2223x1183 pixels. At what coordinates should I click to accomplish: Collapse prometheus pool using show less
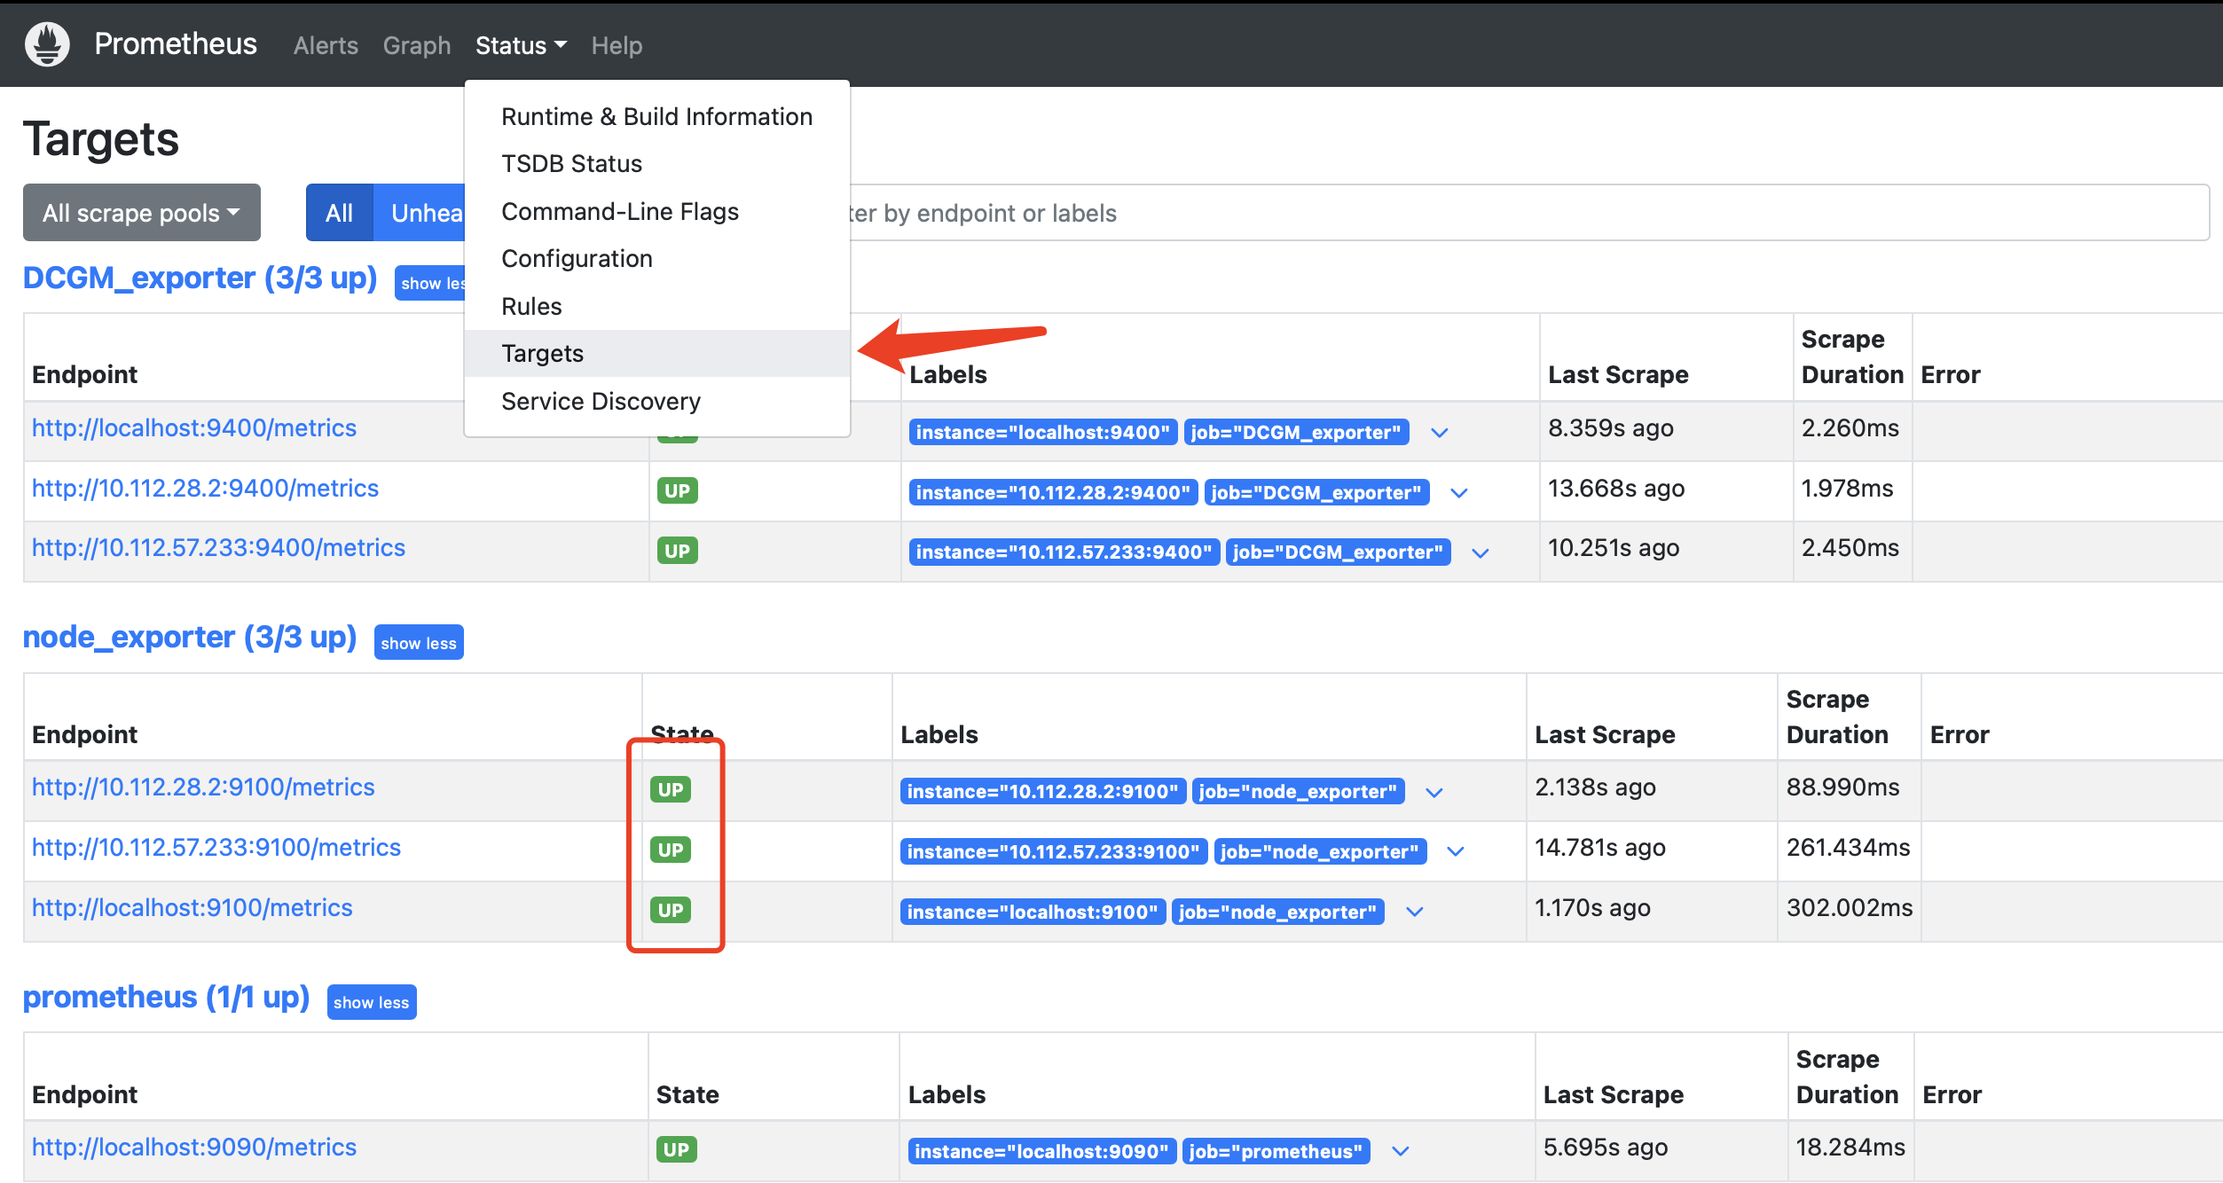[371, 1003]
